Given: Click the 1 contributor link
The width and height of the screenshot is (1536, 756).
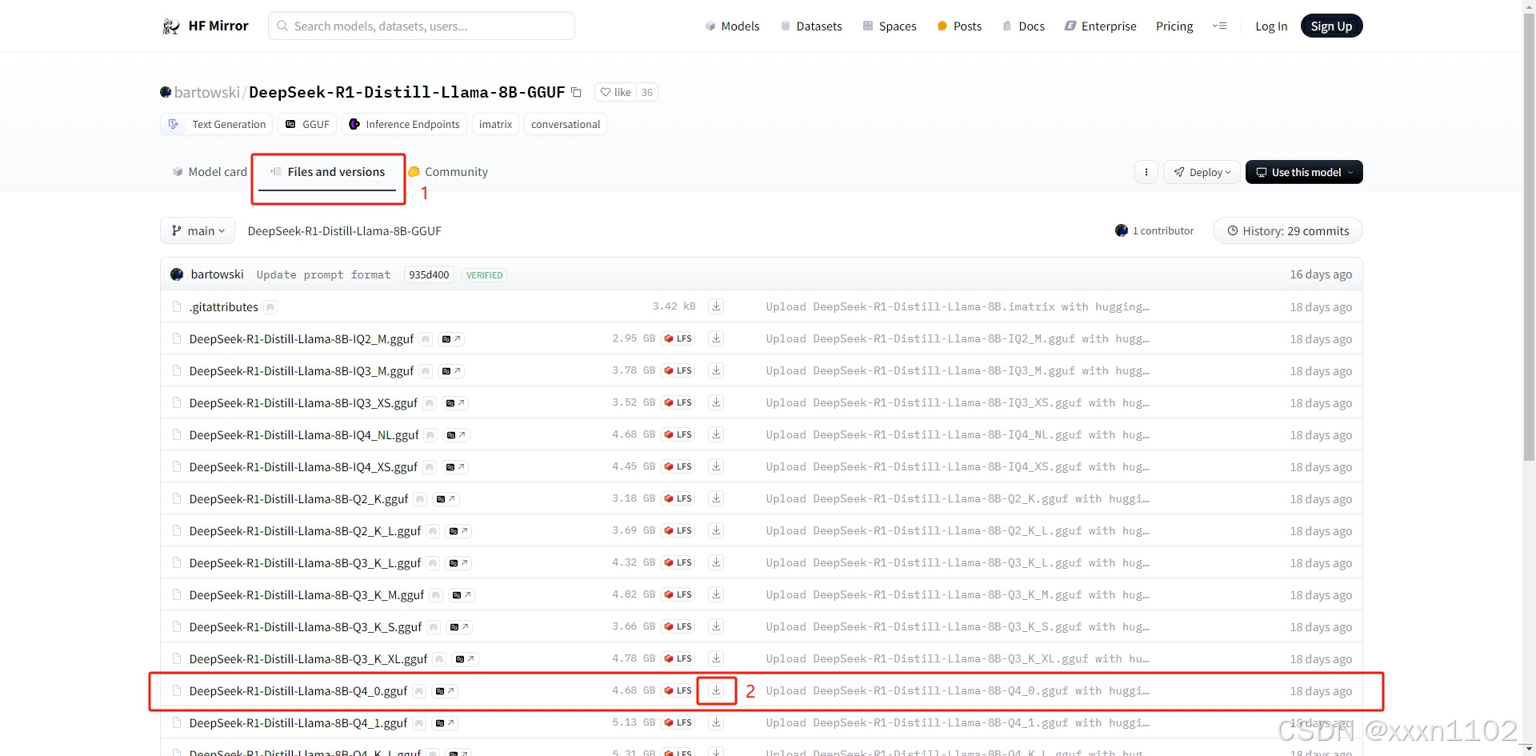Looking at the screenshot, I should click(x=1154, y=230).
